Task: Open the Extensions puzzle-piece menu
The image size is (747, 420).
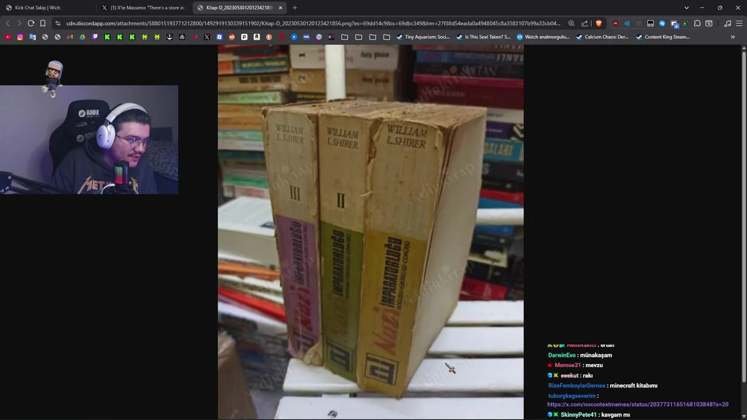Action: (x=697, y=23)
